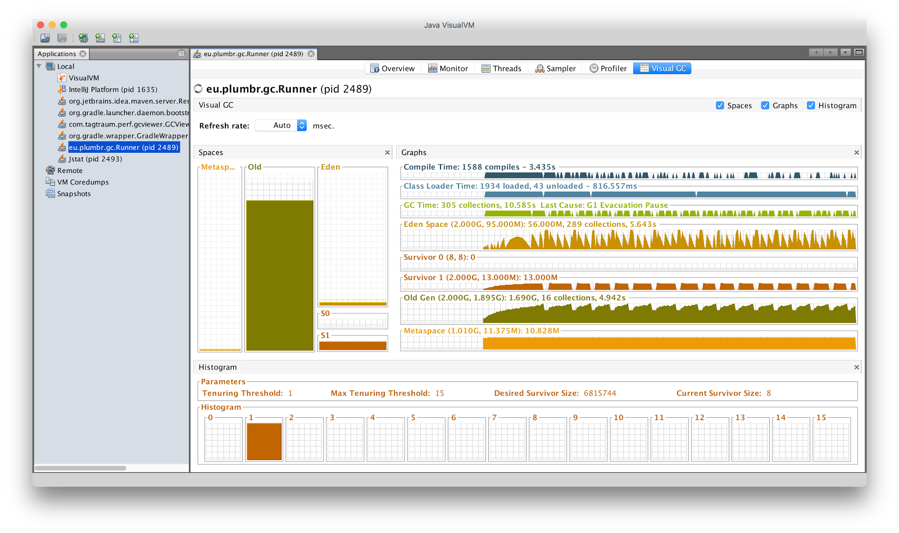Viewport: 899px width, 533px height.
Task: Select org.gradle.launcher.daemon application entry
Action: tap(129, 113)
